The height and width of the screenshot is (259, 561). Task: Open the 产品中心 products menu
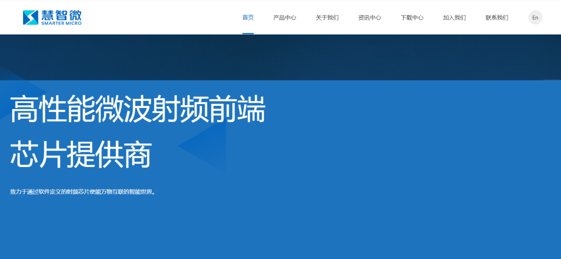(x=284, y=18)
